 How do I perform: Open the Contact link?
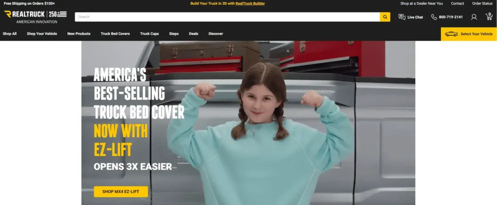click(x=457, y=3)
